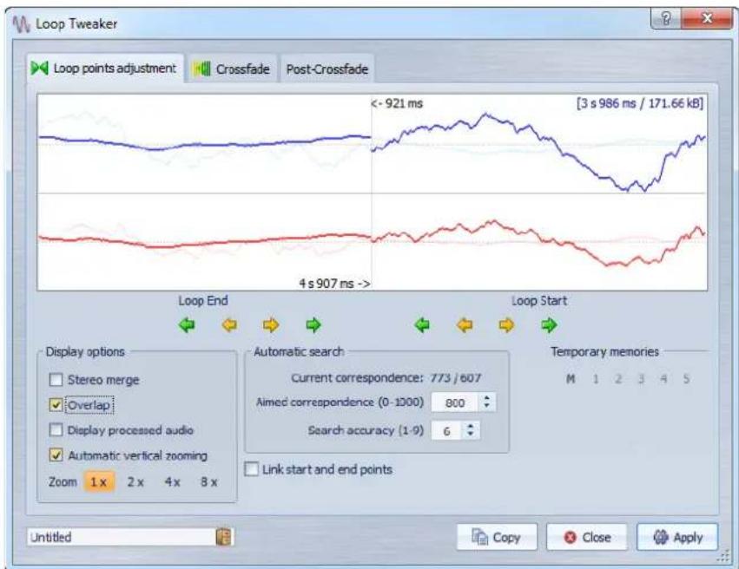Click the Apply button
Screen dimensions: 739x569
[x=677, y=537]
